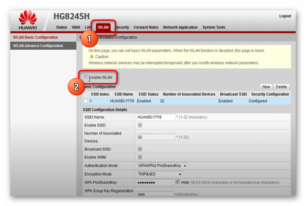
Task: Open the Status tab
Action: [x=62, y=27]
